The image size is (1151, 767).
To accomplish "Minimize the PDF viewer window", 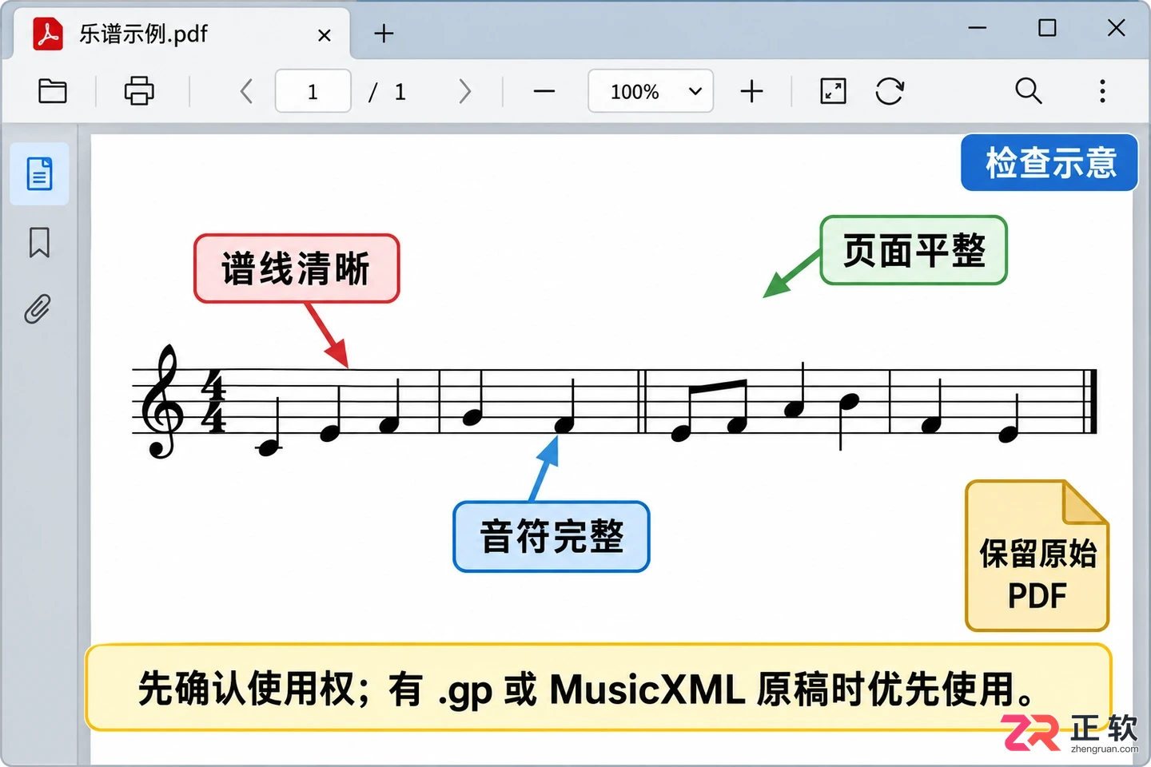I will click(978, 28).
